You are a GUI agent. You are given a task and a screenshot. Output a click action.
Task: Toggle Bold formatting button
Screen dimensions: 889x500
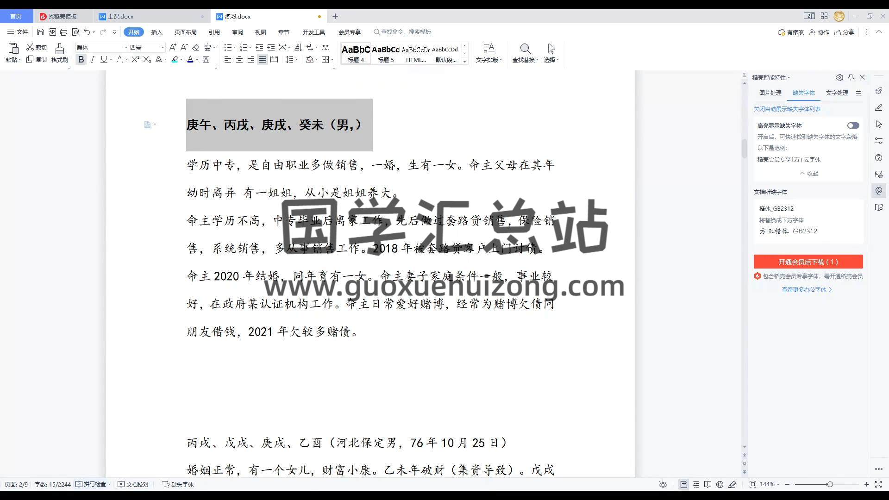click(x=81, y=59)
